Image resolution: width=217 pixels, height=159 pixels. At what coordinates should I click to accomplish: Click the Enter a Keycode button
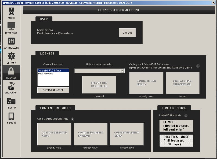(x=53, y=90)
